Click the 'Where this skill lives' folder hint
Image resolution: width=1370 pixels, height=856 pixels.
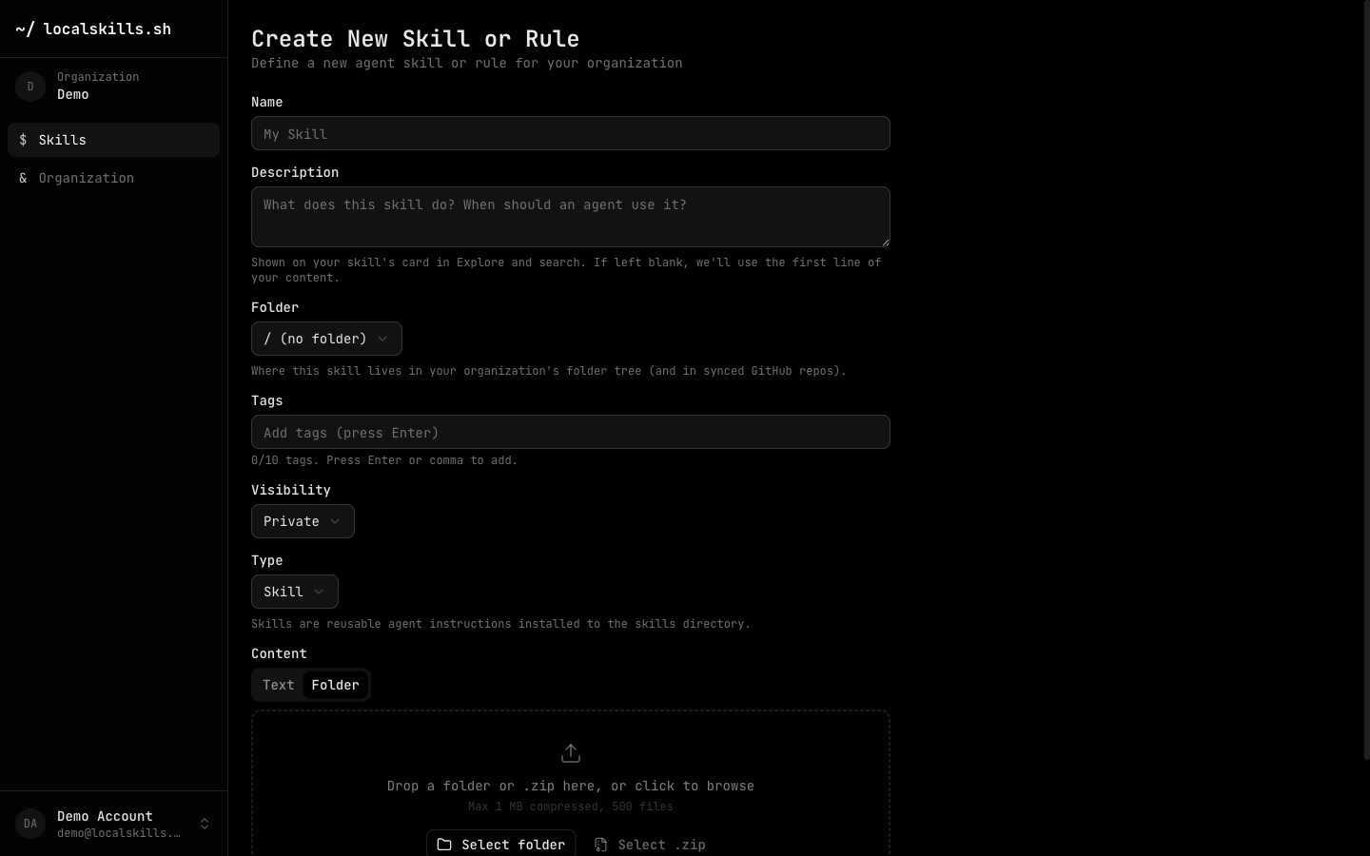pyautogui.click(x=549, y=371)
